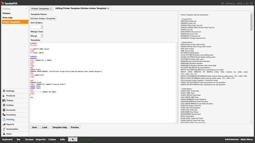Open the Products section
Viewport: 255px width, 143px height.
(x=15, y=96)
